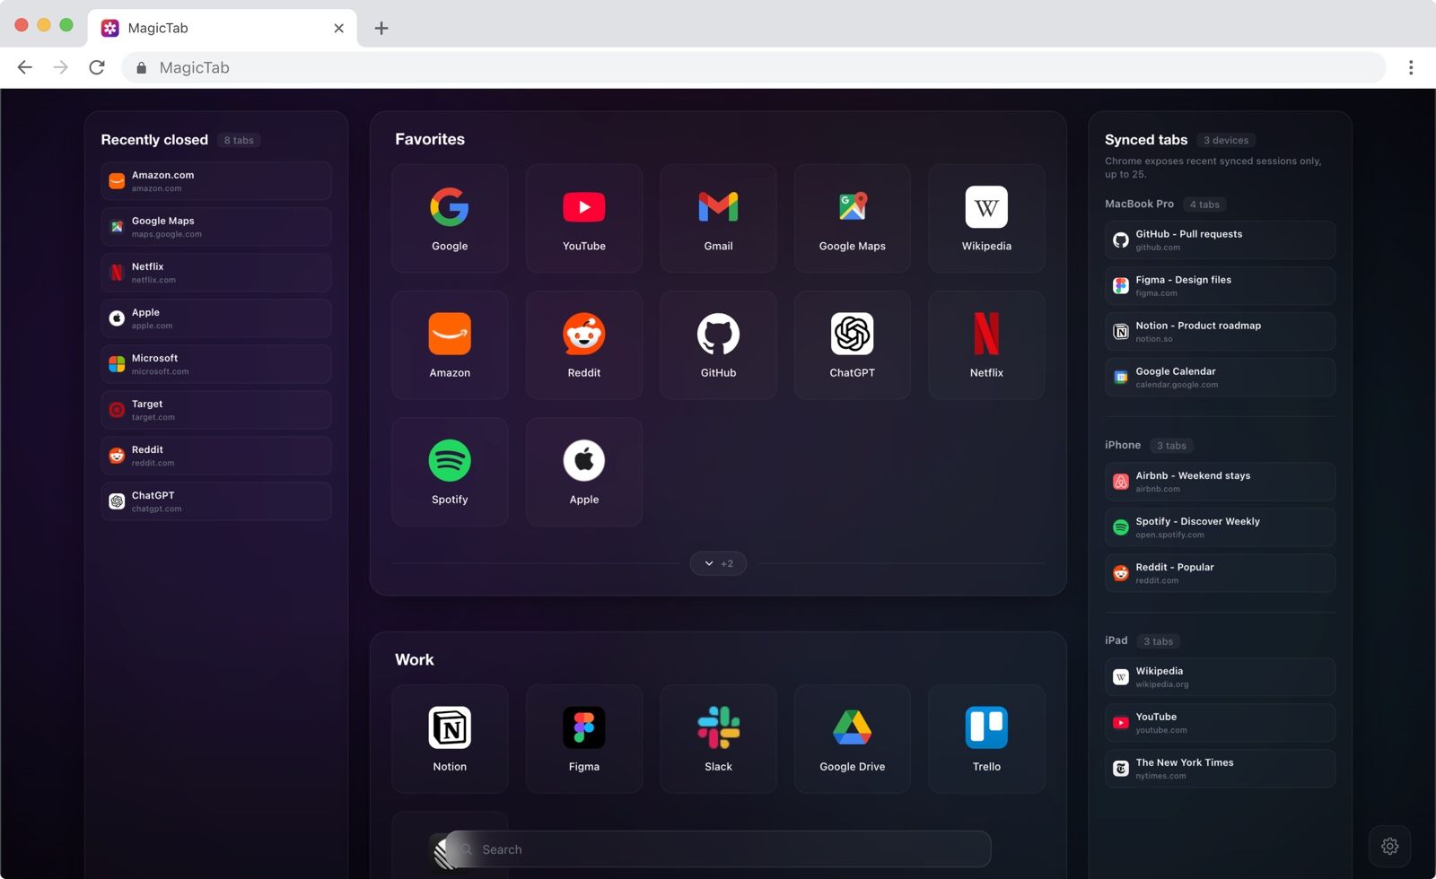Launch Figma from the Work group
1436x879 pixels.
[x=584, y=739]
